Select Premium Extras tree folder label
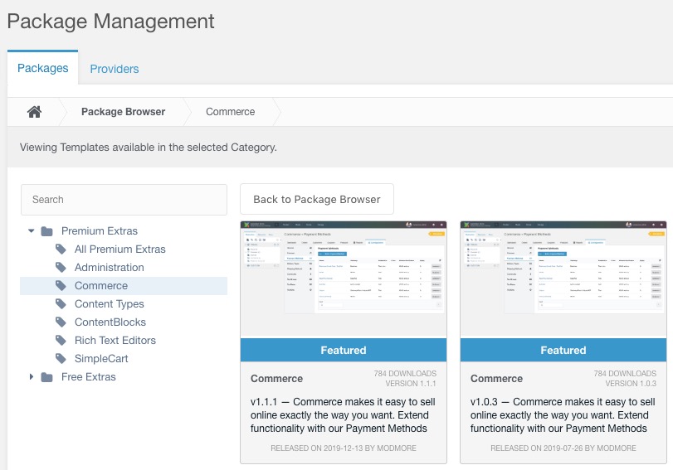The height and width of the screenshot is (470, 673). pyautogui.click(x=99, y=231)
